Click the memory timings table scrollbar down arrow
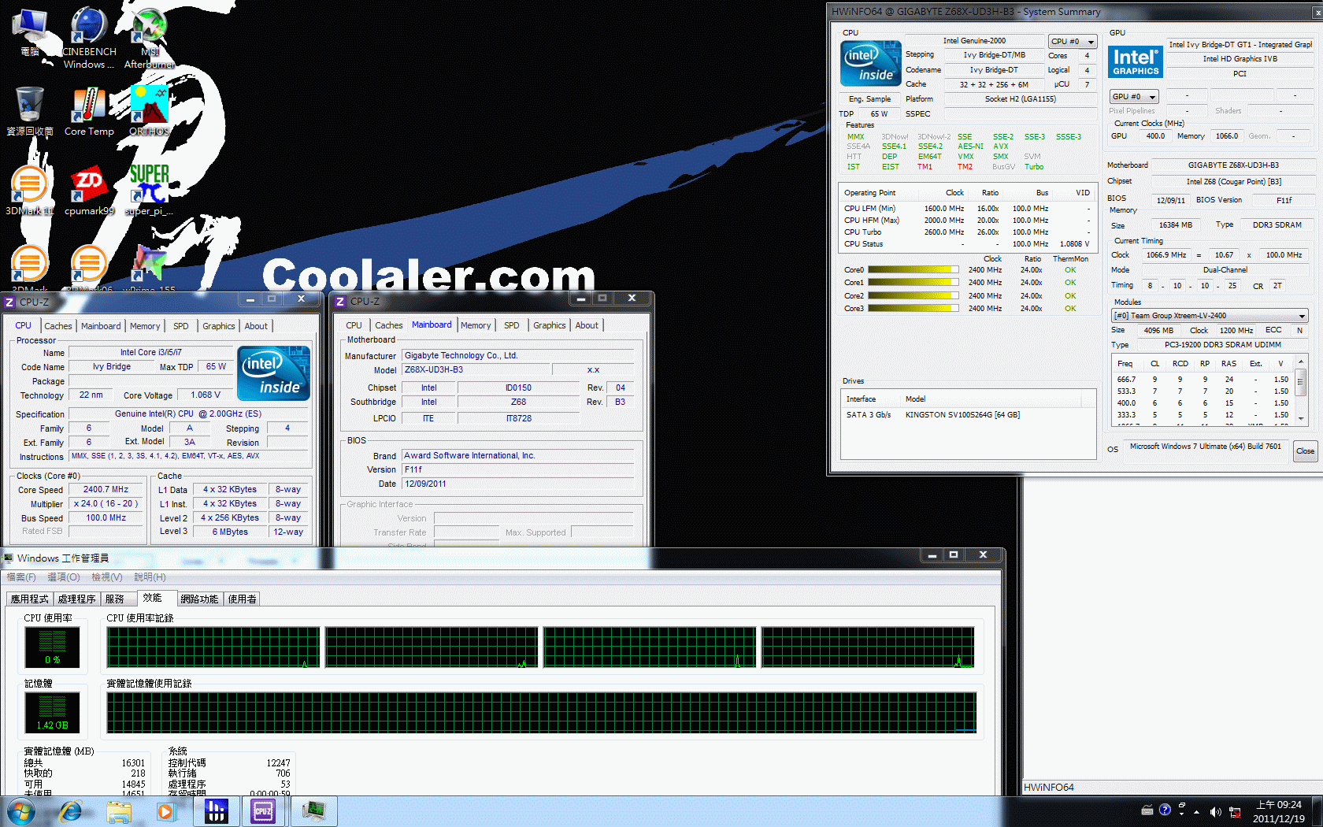This screenshot has width=1323, height=827. tap(1301, 419)
